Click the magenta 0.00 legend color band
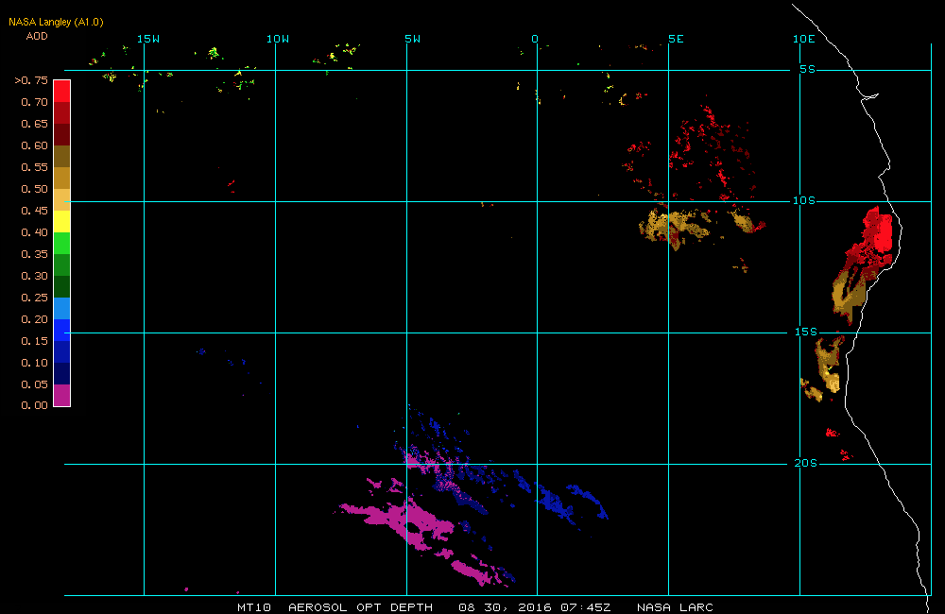The height and width of the screenshot is (614, 945). pyautogui.click(x=62, y=395)
